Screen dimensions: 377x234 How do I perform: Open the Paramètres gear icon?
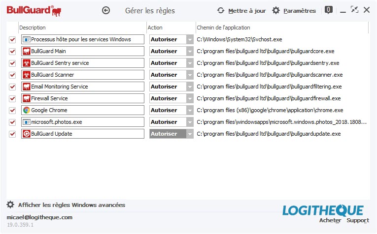[x=276, y=10]
